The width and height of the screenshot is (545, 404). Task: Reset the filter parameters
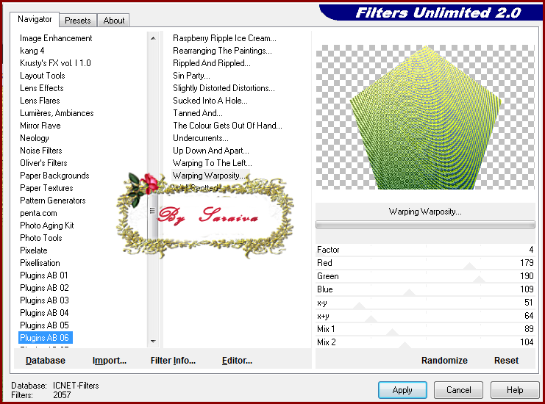point(506,360)
